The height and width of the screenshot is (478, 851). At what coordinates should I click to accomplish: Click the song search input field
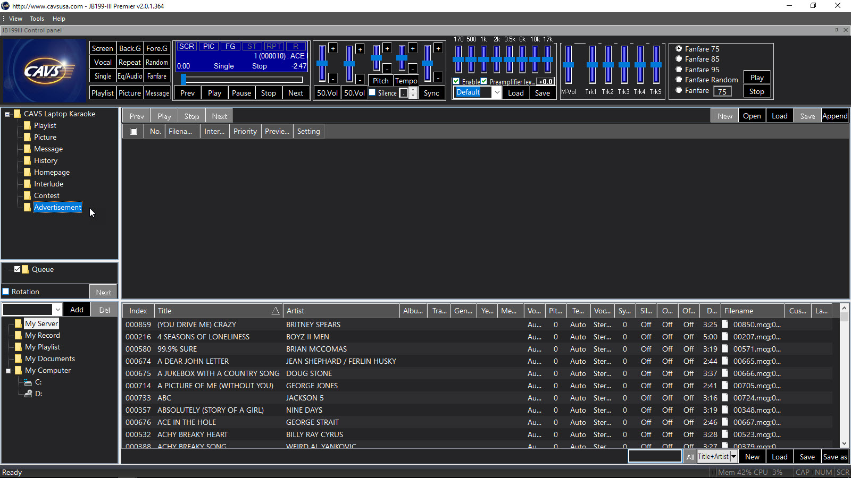click(655, 456)
